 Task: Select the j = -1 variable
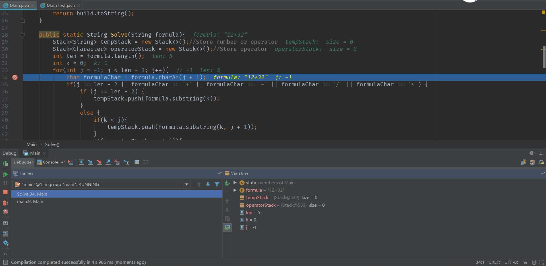pos(389,227)
